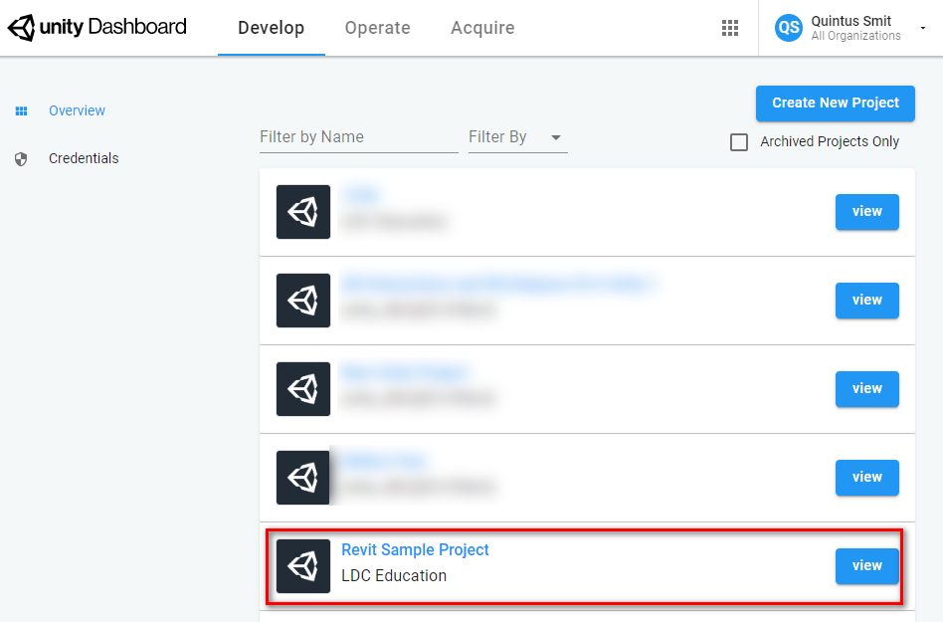
Task: Switch to the Acquire tab
Action: point(482,28)
